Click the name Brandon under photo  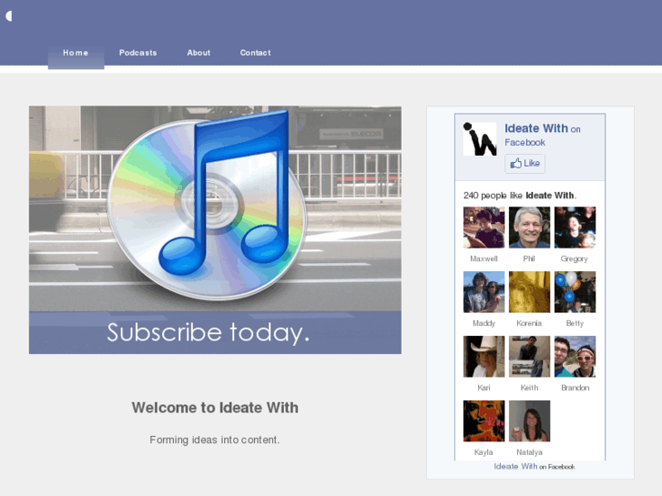click(575, 388)
